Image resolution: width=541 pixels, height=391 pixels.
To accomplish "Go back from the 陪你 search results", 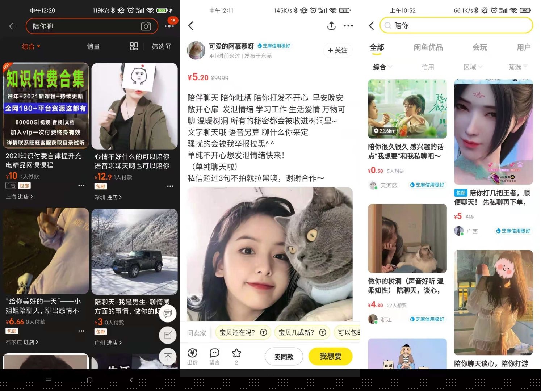I will tap(371, 26).
